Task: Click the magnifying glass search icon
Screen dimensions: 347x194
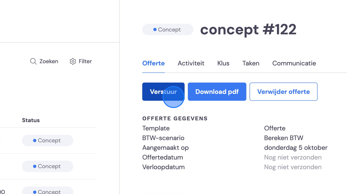Action: click(x=33, y=61)
